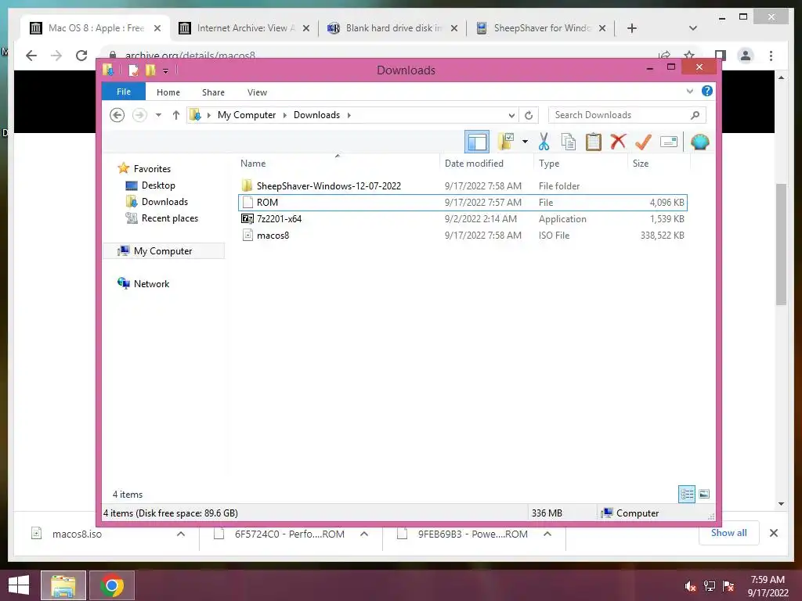Expand the ribbon with the chevron
Viewport: 802px width, 601px height.
(689, 92)
